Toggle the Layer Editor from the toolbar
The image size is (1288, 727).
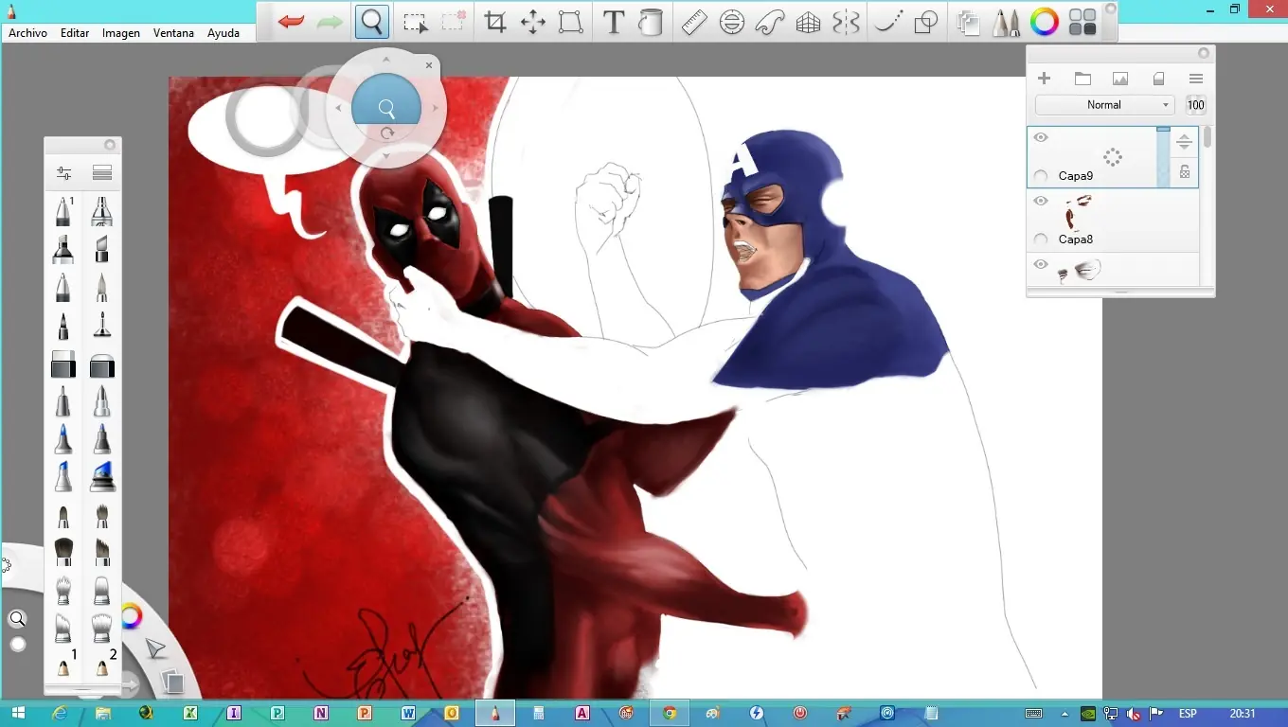(968, 22)
